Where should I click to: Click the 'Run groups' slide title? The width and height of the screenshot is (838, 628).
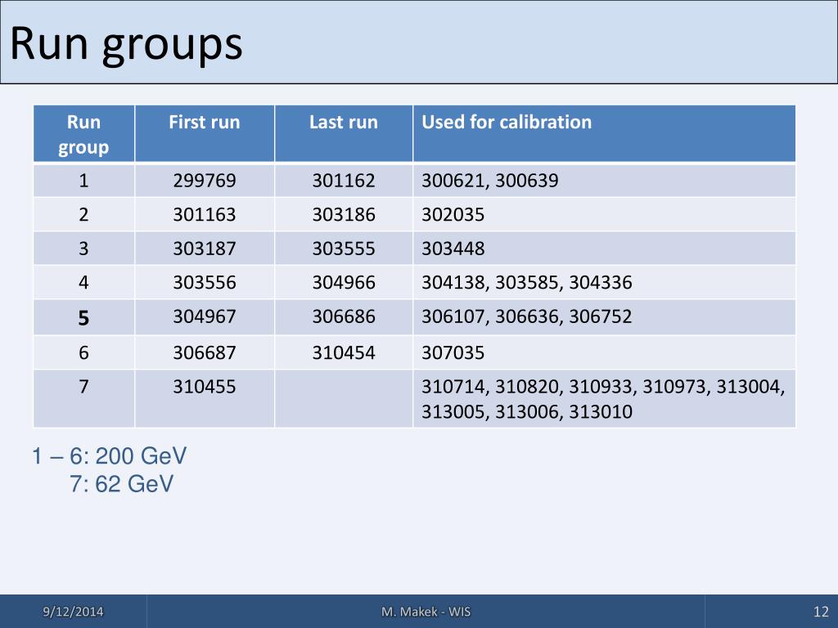pos(126,44)
